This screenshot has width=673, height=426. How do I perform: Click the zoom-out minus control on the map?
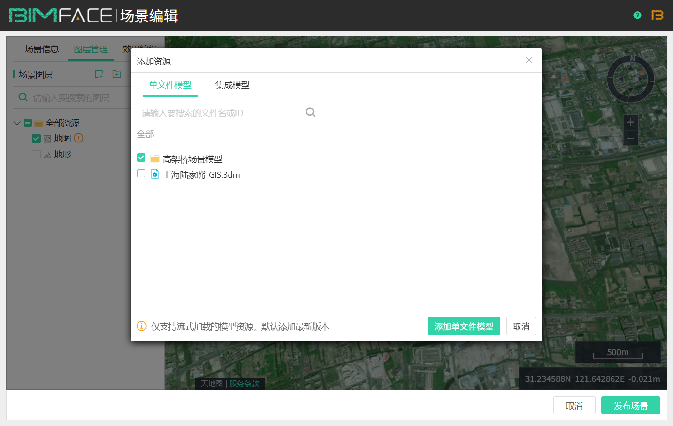point(630,138)
